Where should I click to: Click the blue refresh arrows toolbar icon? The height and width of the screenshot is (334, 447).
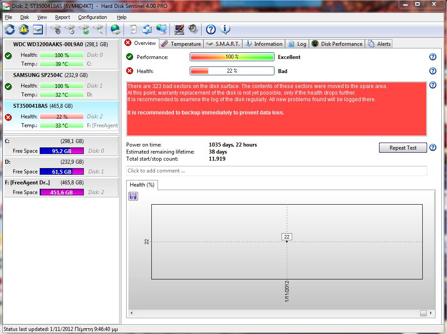(x=9, y=29)
